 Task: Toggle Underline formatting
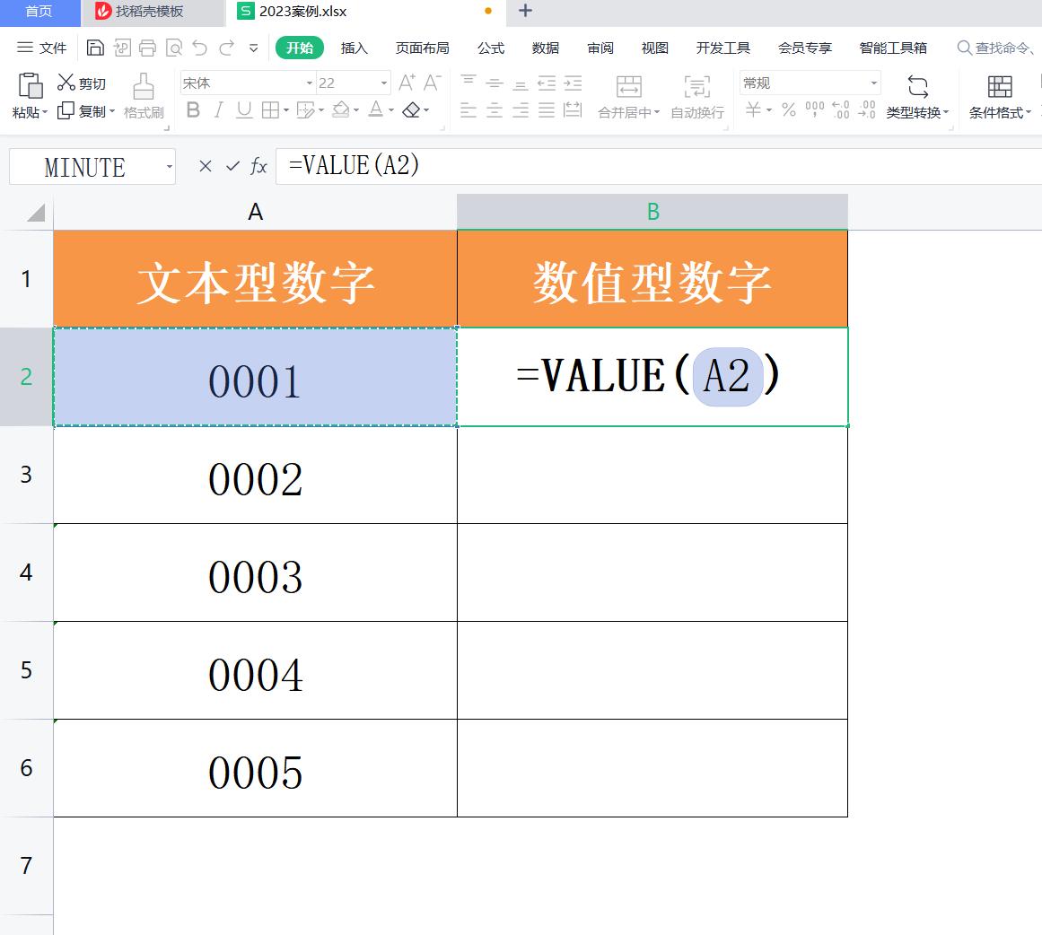point(244,109)
